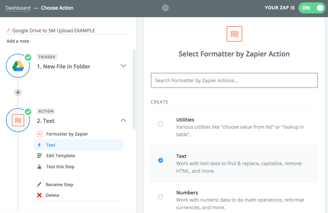The width and height of the screenshot is (328, 213).
Task: Click the Choose Action breadcrumb text
Action: (57, 8)
